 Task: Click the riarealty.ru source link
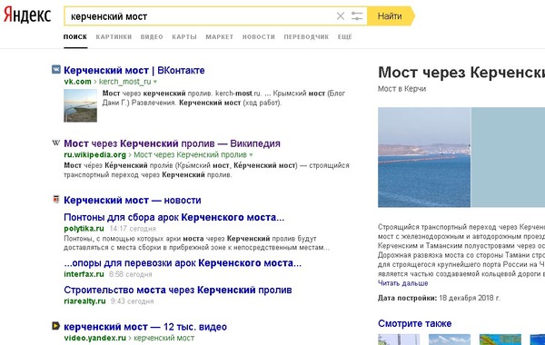pos(84,301)
